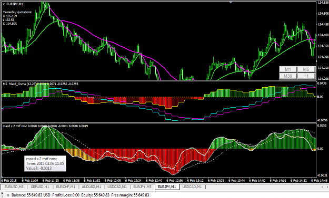
Task: Click the Balance: 55 649.83 USD text
Action: [31, 195]
